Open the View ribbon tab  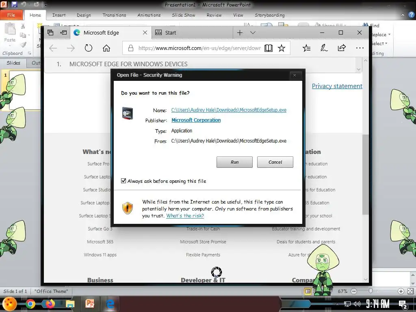pyautogui.click(x=238, y=15)
